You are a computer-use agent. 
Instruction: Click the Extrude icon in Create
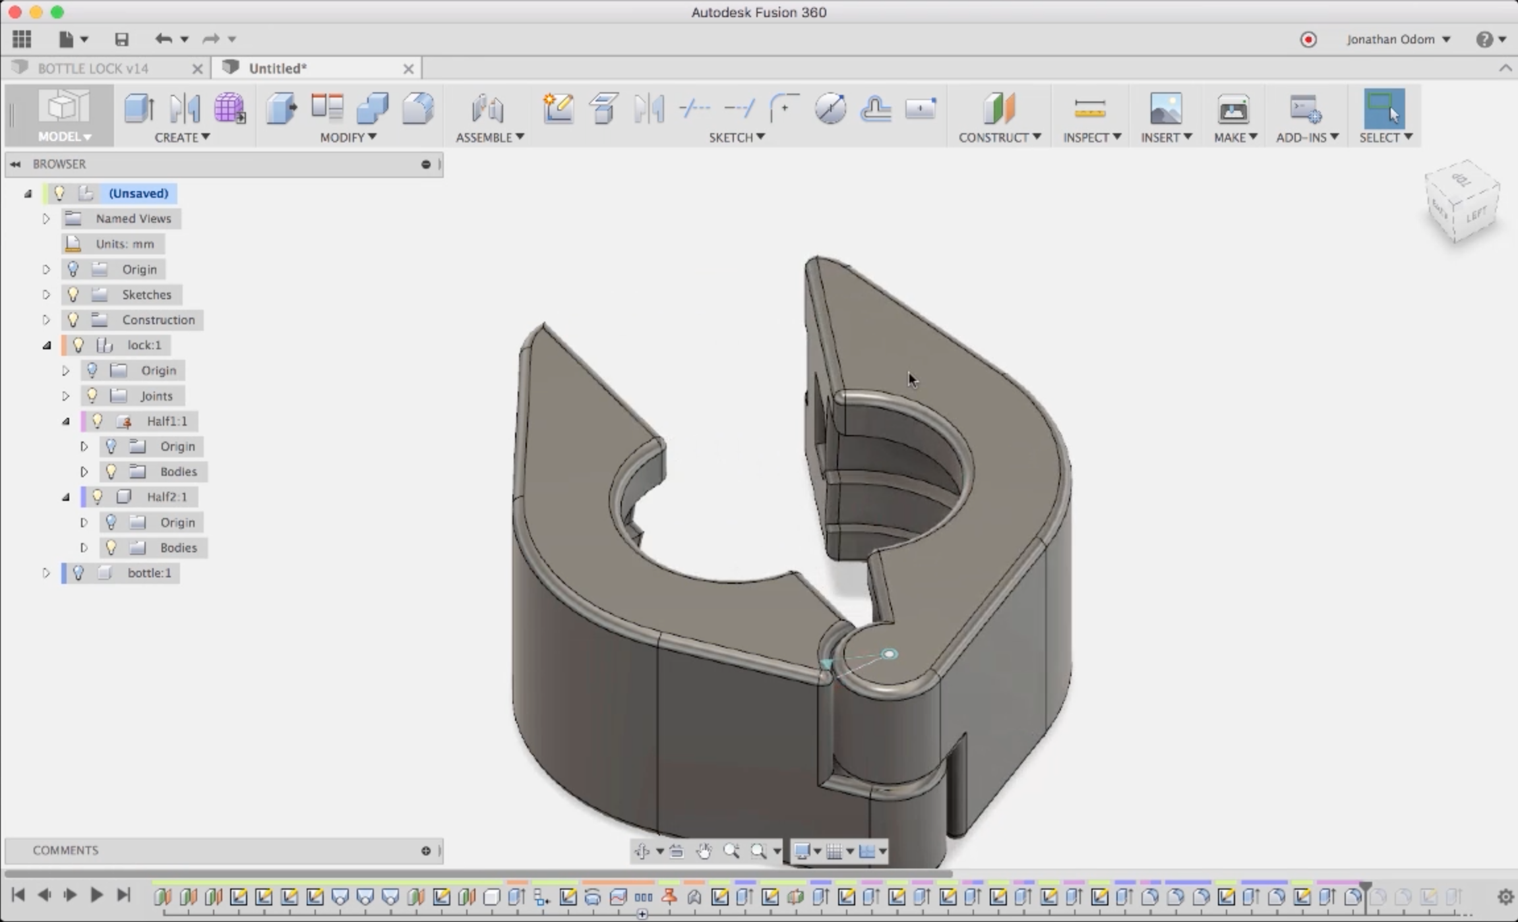(x=139, y=108)
